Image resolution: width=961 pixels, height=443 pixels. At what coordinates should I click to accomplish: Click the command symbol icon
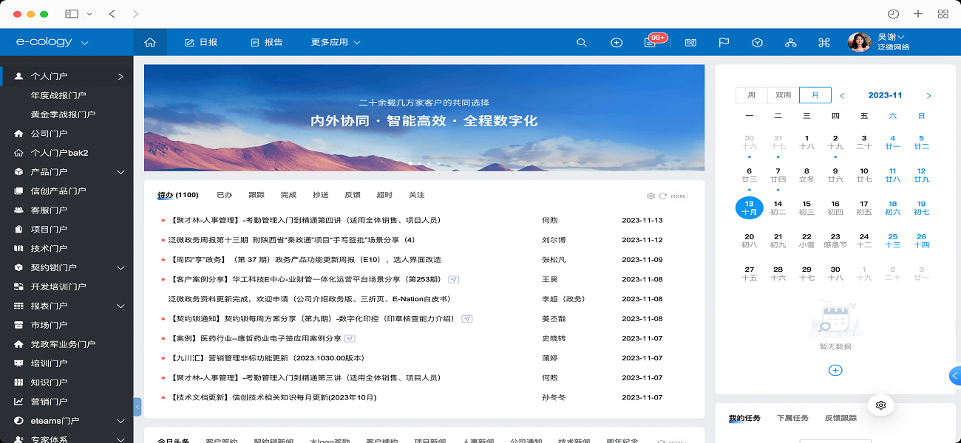[824, 43]
